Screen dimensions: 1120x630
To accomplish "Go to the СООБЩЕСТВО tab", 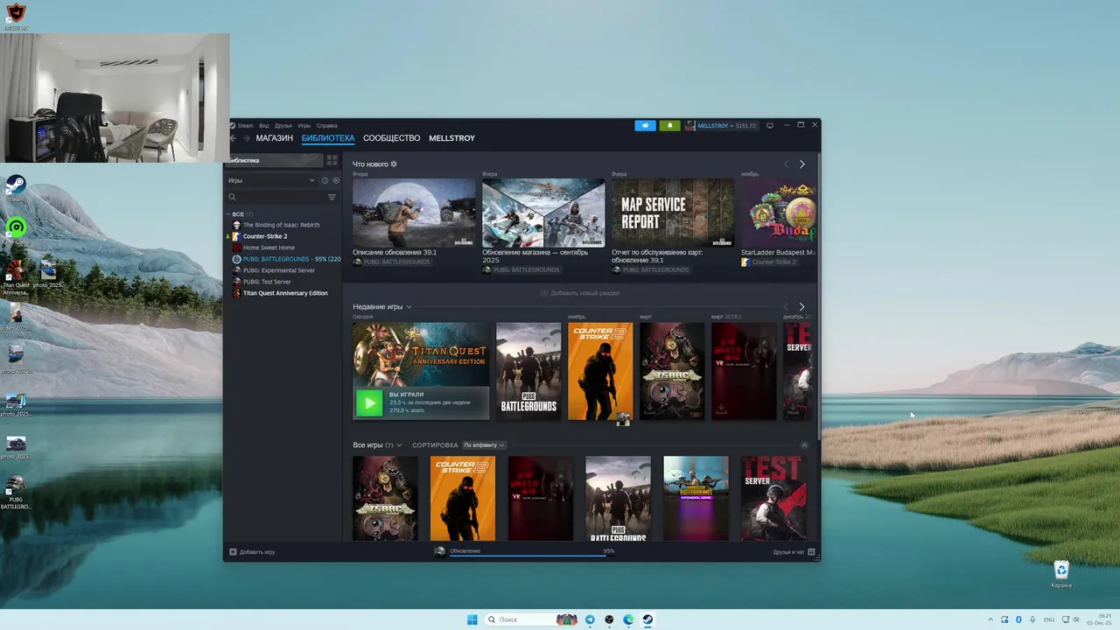I will point(391,138).
